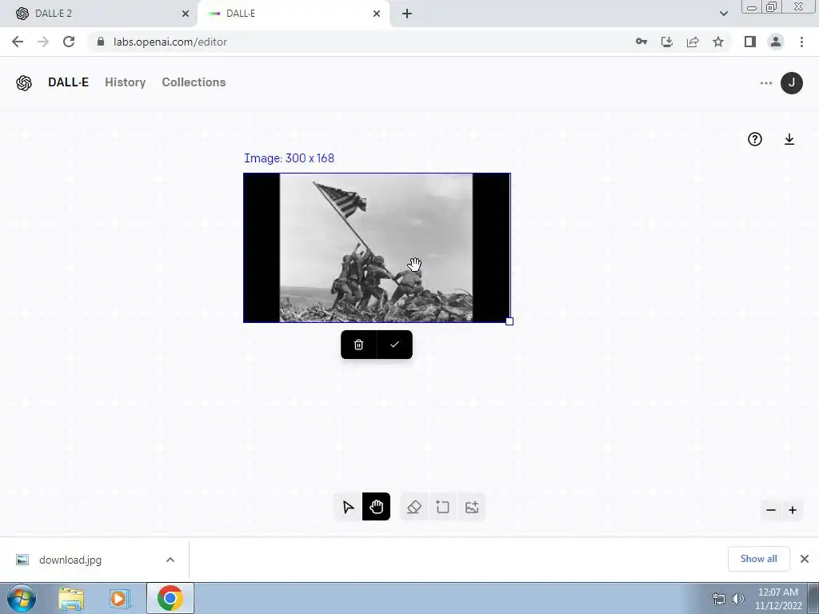Image resolution: width=819 pixels, height=614 pixels.
Task: Click the Chrome taskbar icon
Action: tap(170, 598)
